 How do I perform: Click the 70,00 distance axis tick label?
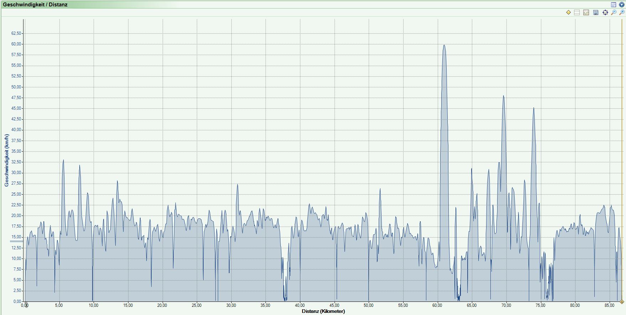click(506, 305)
